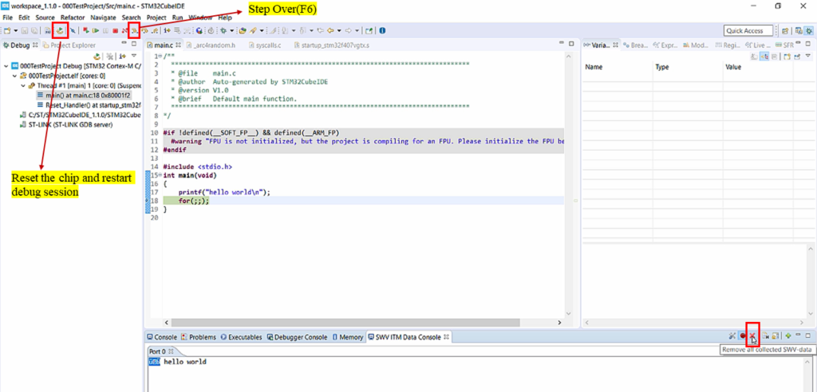Click the Back navigation yellow arrow
Viewport: 817px width, 392px height.
(330, 31)
